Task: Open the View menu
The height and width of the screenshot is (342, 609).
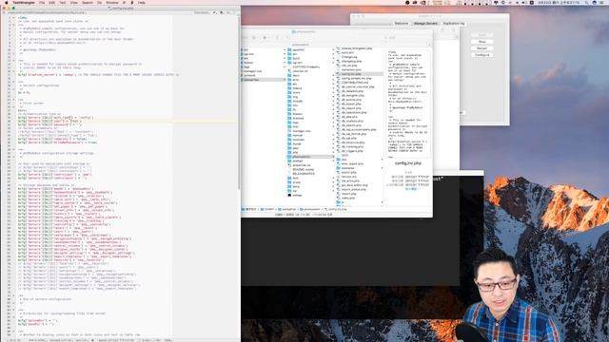Action: (74, 2)
